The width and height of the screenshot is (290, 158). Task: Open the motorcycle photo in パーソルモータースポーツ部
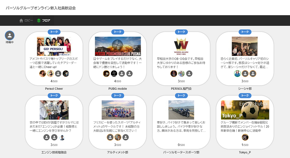point(181,110)
